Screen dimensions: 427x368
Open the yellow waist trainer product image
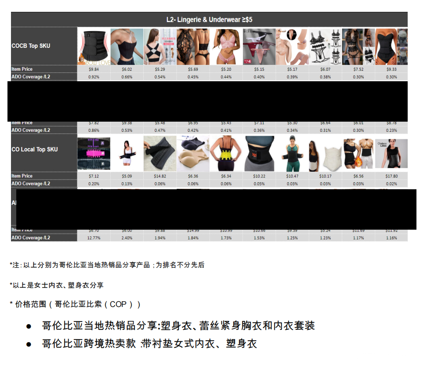coord(226,153)
